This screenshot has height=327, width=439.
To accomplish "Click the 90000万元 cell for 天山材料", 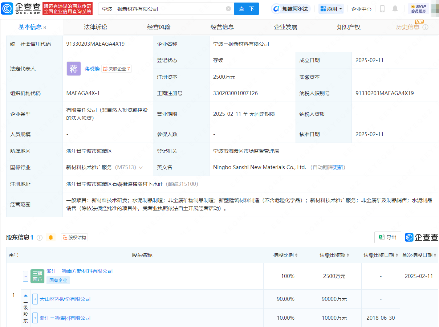I will (x=334, y=299).
